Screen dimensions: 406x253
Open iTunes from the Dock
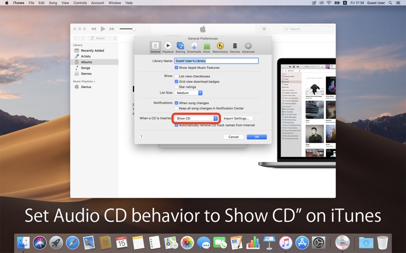(x=286, y=243)
